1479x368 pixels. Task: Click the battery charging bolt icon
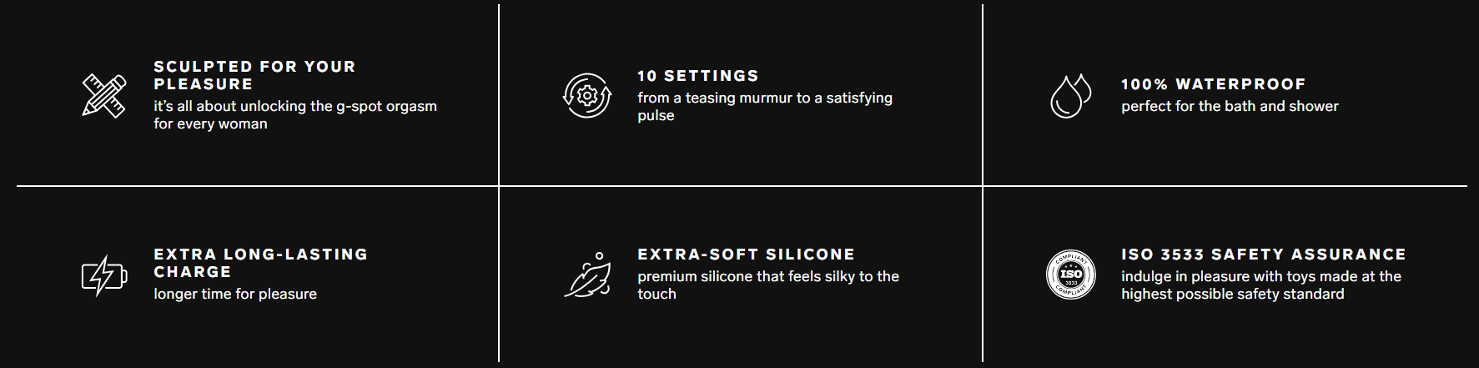tap(104, 275)
